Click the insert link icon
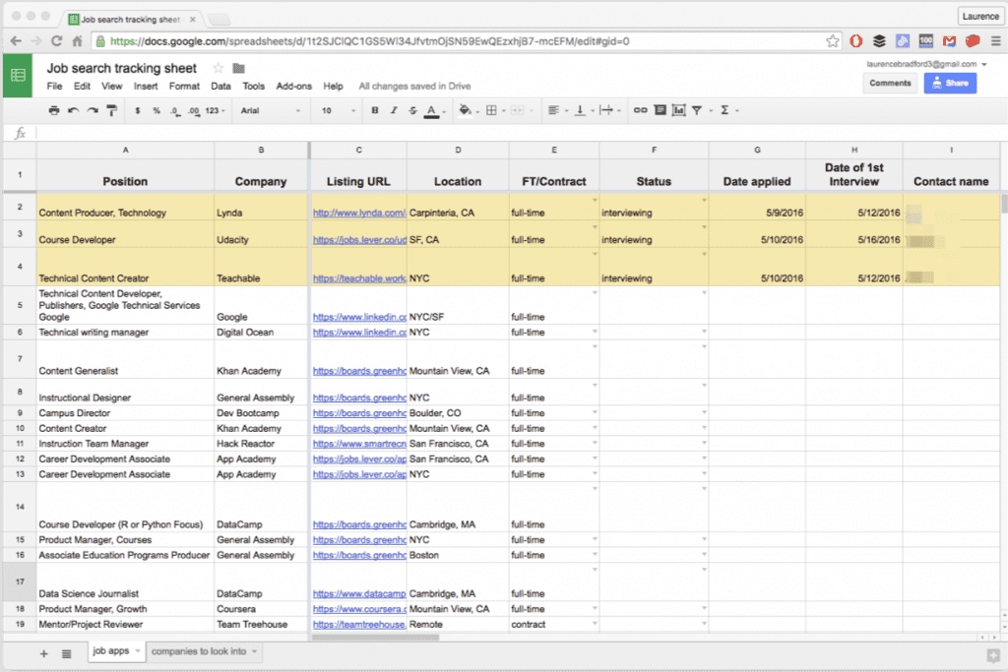Image resolution: width=1008 pixels, height=672 pixels. click(640, 110)
